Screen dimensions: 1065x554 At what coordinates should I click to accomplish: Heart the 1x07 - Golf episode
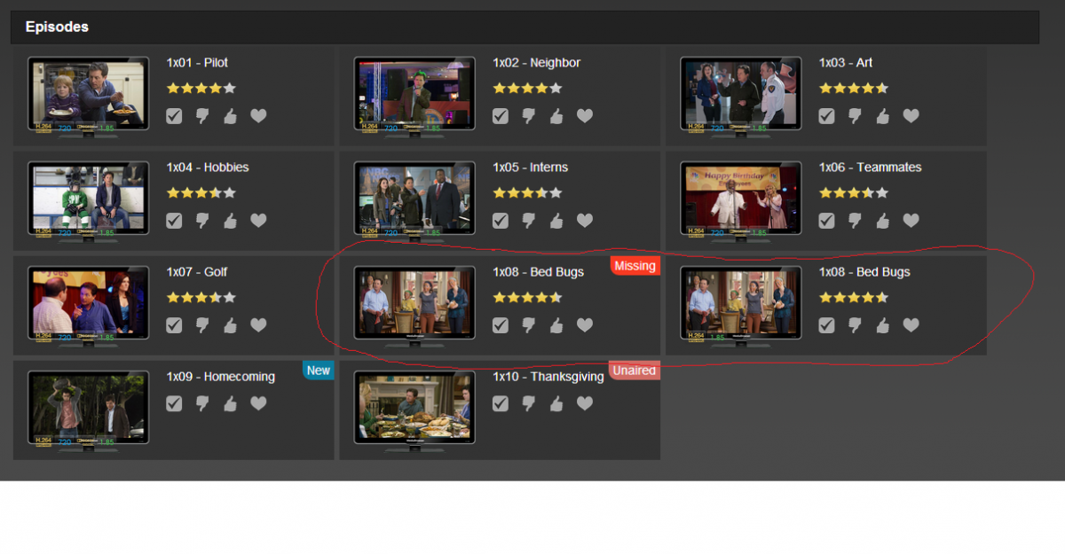[x=258, y=325]
